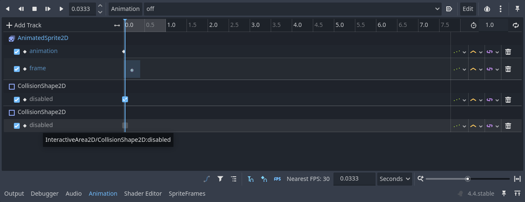Disable the frame track checkbox
Image resolution: width=525 pixels, height=202 pixels.
17,69
